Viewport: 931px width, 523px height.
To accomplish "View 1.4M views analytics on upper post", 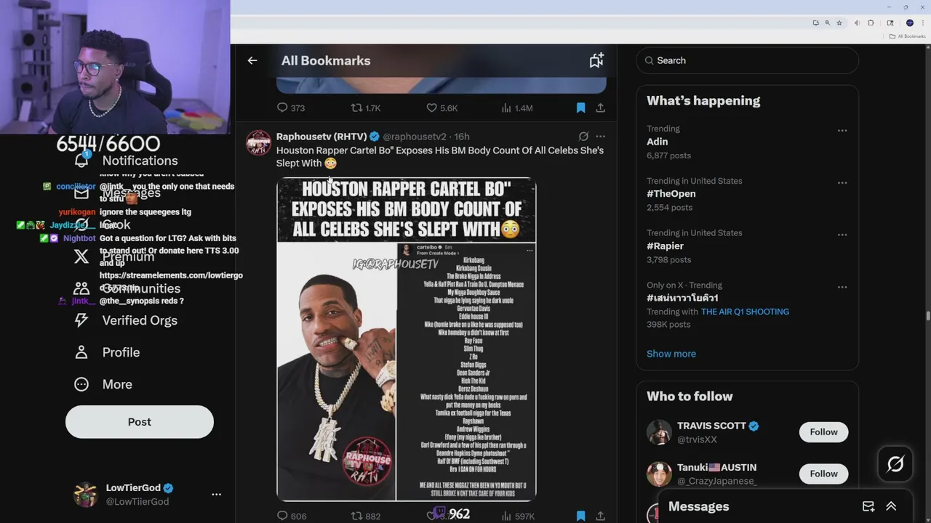I will (517, 108).
